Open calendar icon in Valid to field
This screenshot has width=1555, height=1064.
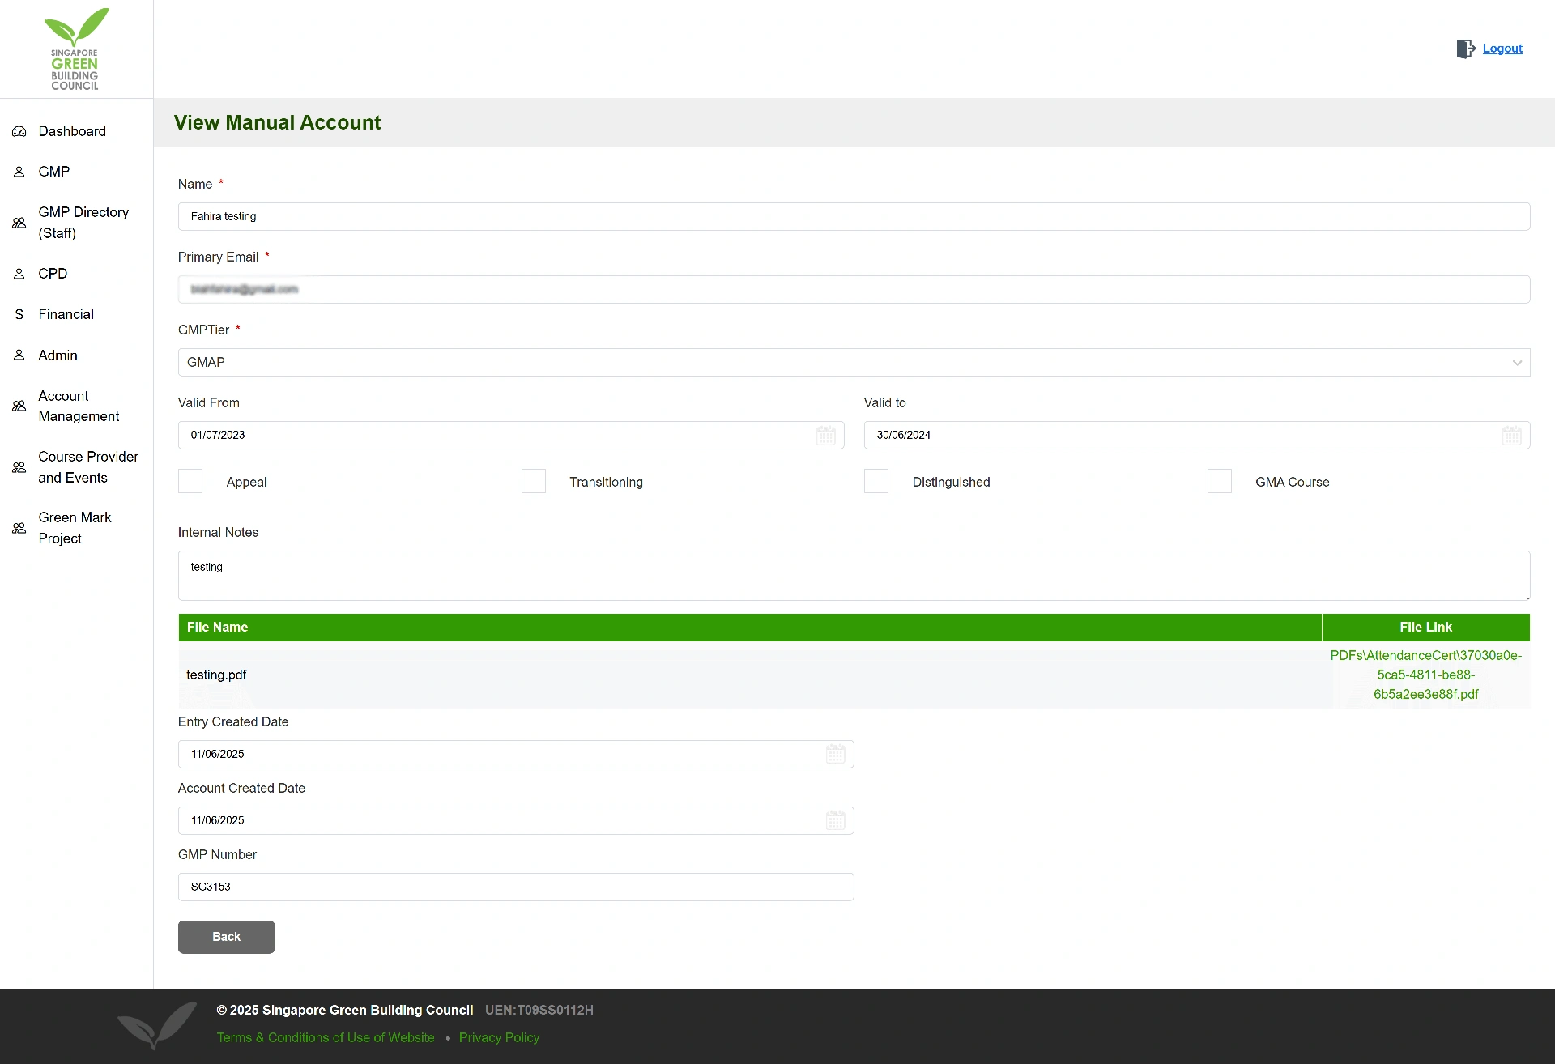coord(1511,436)
